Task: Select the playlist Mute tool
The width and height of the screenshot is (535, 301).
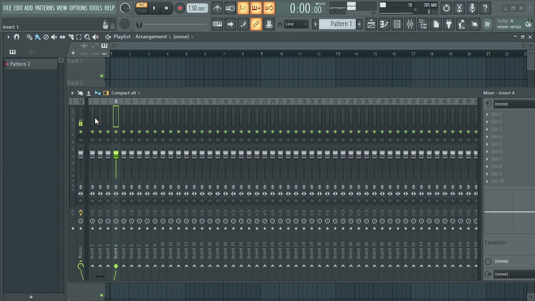Action: (x=54, y=37)
